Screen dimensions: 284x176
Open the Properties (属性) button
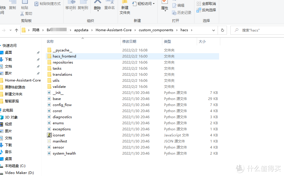click(x=165, y=6)
